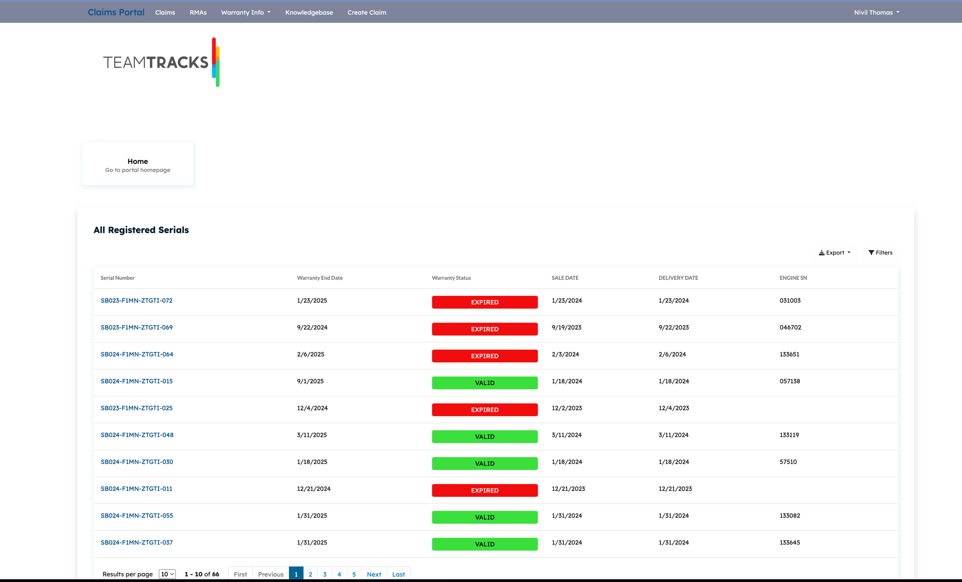Sort by Warranty Status header

[x=451, y=278]
